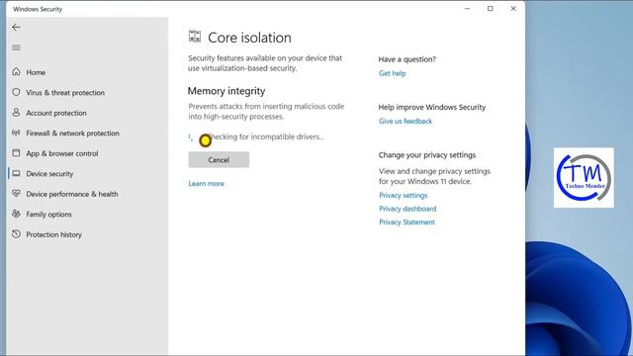633x356 pixels.
Task: Click the Family options people icon
Action: pyautogui.click(x=16, y=214)
